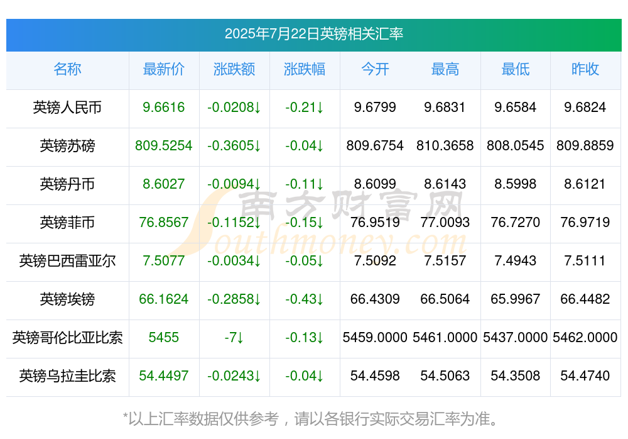Click change percent -0.13↓

(x=305, y=337)
